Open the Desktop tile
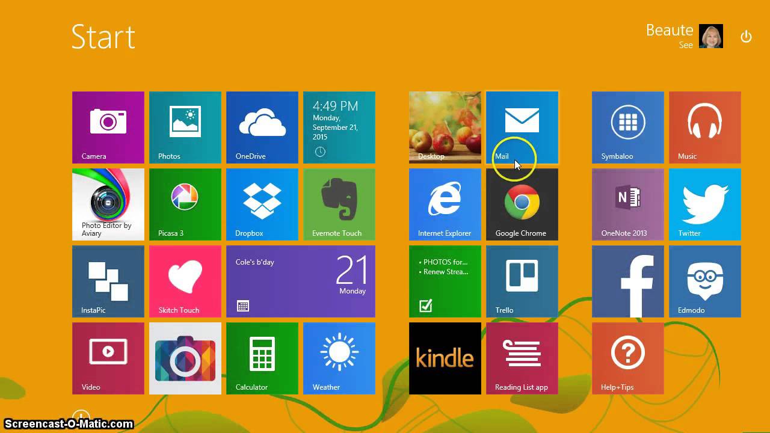 (x=445, y=127)
